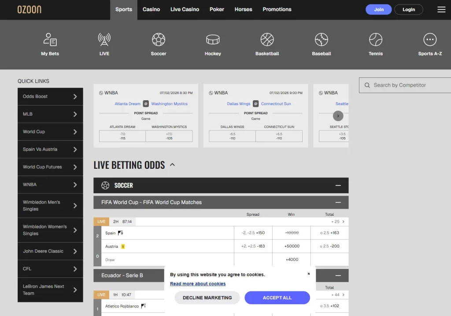451x316 pixels.
Task: Select Spain spread -2, -2.5 +150
Action: click(x=253, y=233)
